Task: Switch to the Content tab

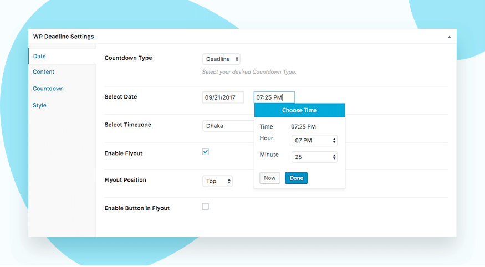Action: tap(43, 71)
